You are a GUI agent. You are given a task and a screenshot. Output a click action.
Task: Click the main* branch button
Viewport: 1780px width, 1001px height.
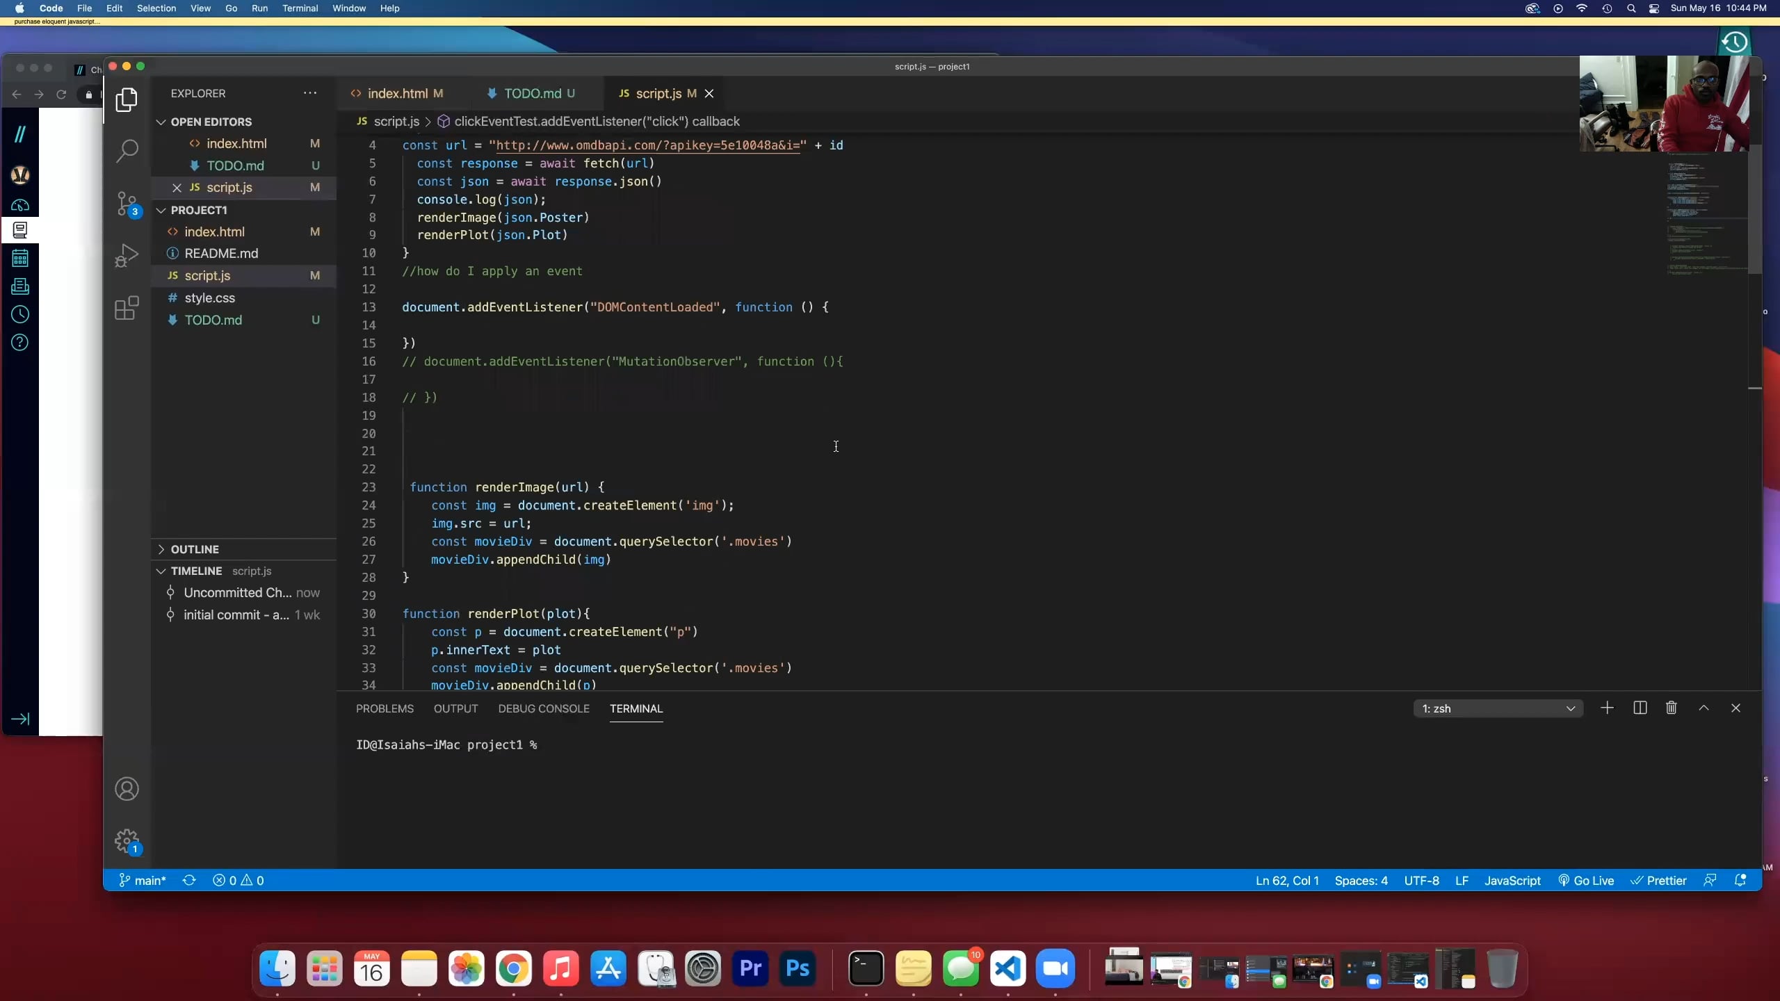coord(143,880)
